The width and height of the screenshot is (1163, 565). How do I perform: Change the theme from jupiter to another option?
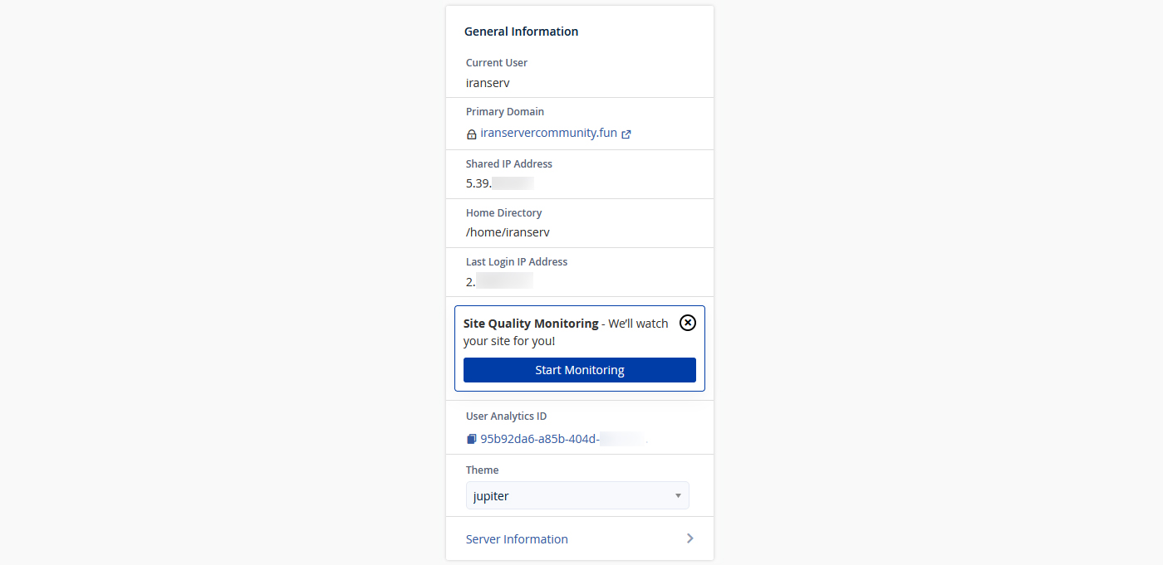click(x=577, y=495)
